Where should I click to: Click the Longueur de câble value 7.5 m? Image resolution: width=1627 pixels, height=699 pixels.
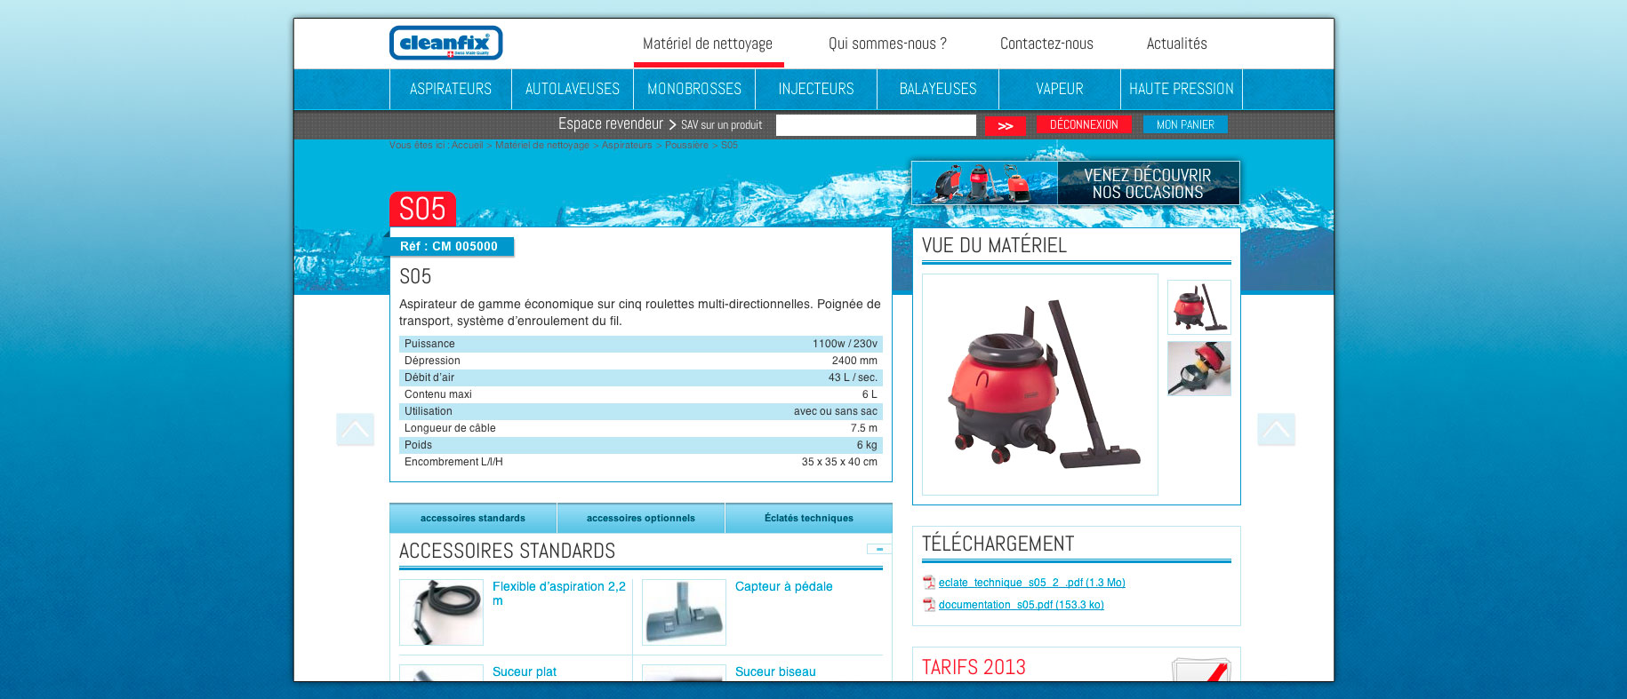[863, 428]
